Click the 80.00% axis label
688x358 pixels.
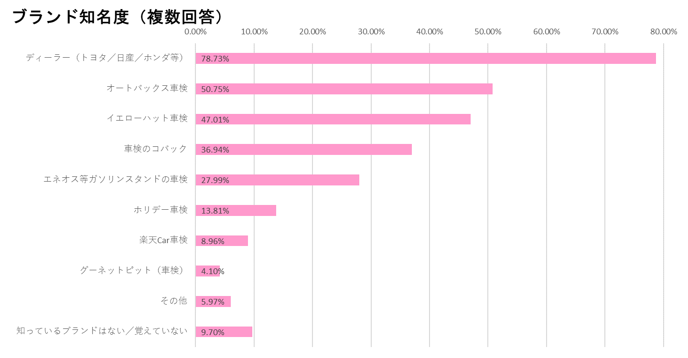pyautogui.click(x=664, y=32)
